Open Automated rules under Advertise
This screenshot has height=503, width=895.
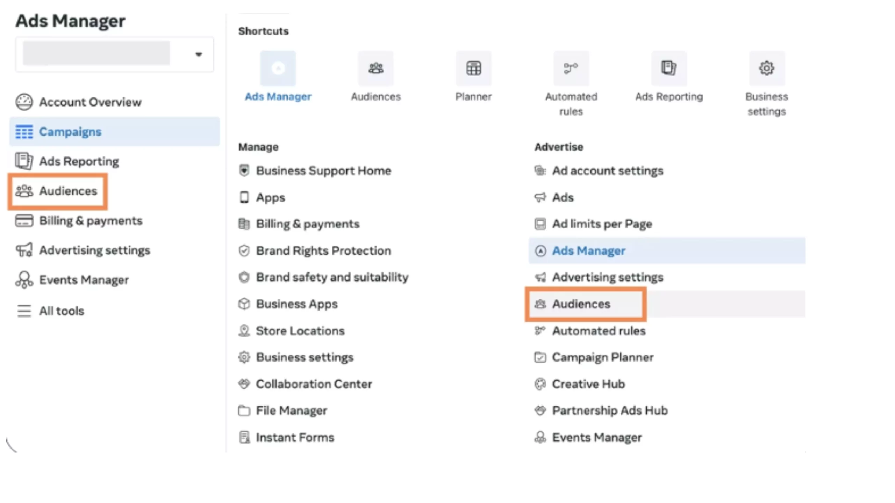coord(599,331)
